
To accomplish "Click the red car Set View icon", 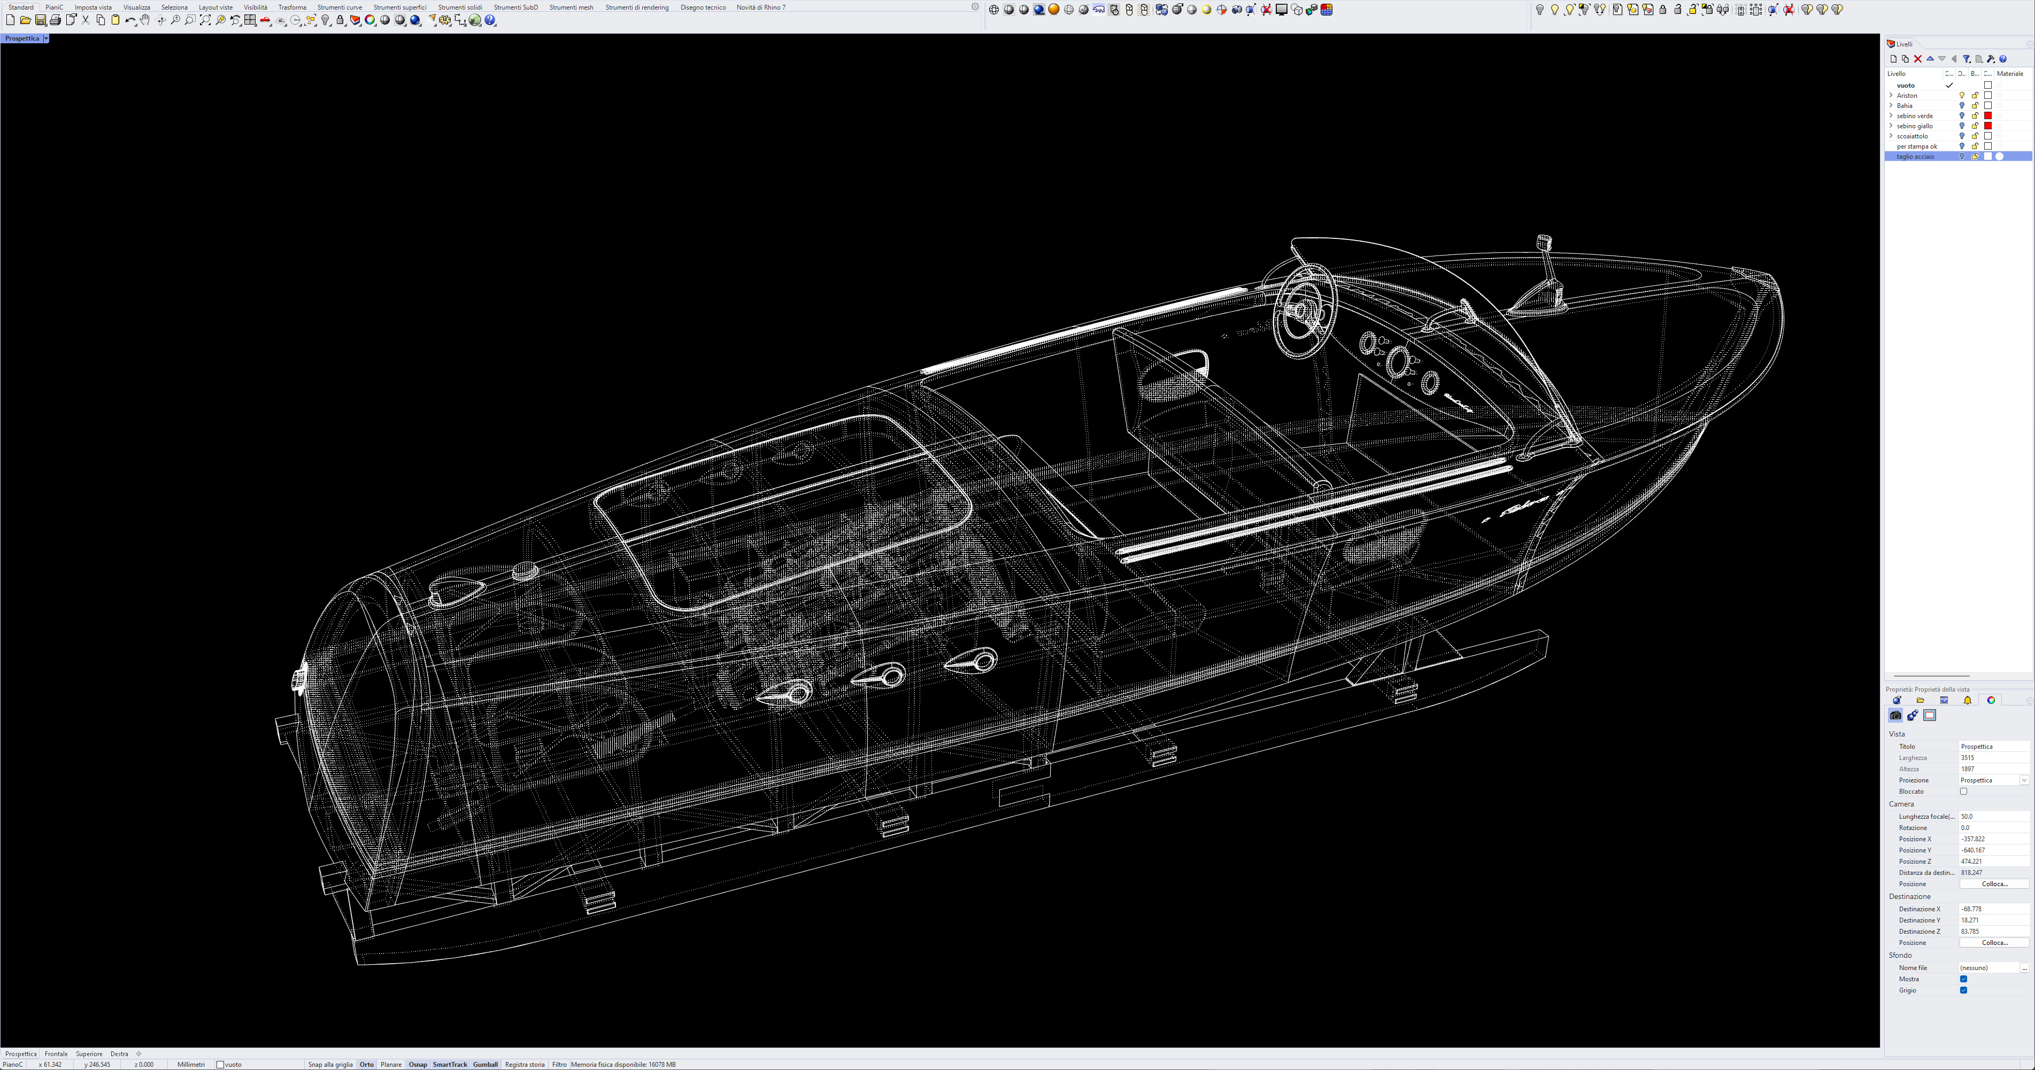I will point(265,20).
